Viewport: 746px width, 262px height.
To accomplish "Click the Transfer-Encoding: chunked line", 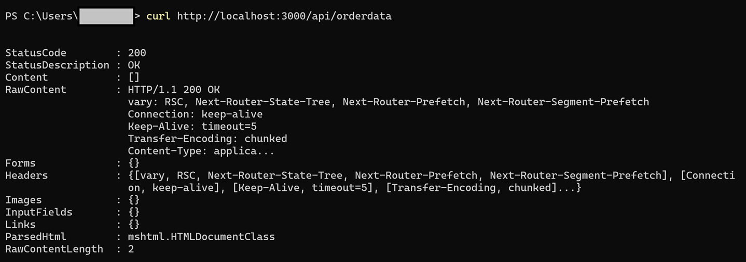I will pyautogui.click(x=208, y=139).
